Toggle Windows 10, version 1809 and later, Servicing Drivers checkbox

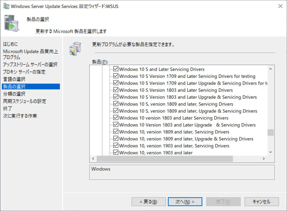(116, 131)
